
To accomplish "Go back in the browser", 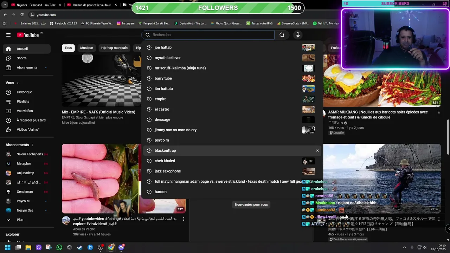I will 5,15.
